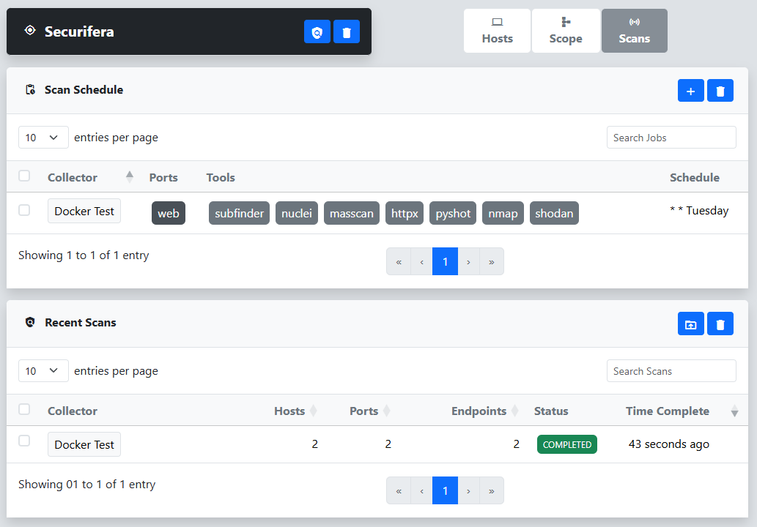Image resolution: width=757 pixels, height=527 pixels.
Task: Delete selected jobs in Scan Schedule panel
Action: click(720, 91)
